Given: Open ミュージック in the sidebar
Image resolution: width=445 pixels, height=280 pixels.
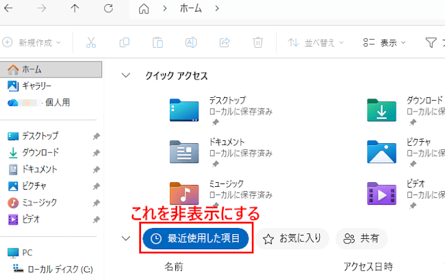Looking at the screenshot, I should pos(32,203).
